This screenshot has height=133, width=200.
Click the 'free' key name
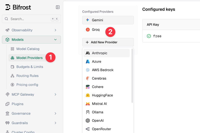point(157,36)
